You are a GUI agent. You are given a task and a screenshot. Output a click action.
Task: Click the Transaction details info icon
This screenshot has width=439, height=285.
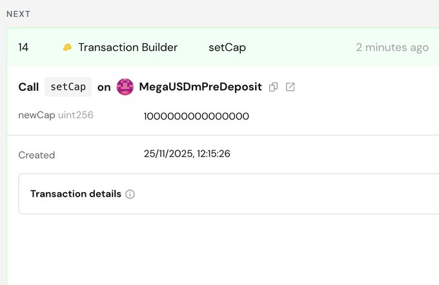[130, 194]
